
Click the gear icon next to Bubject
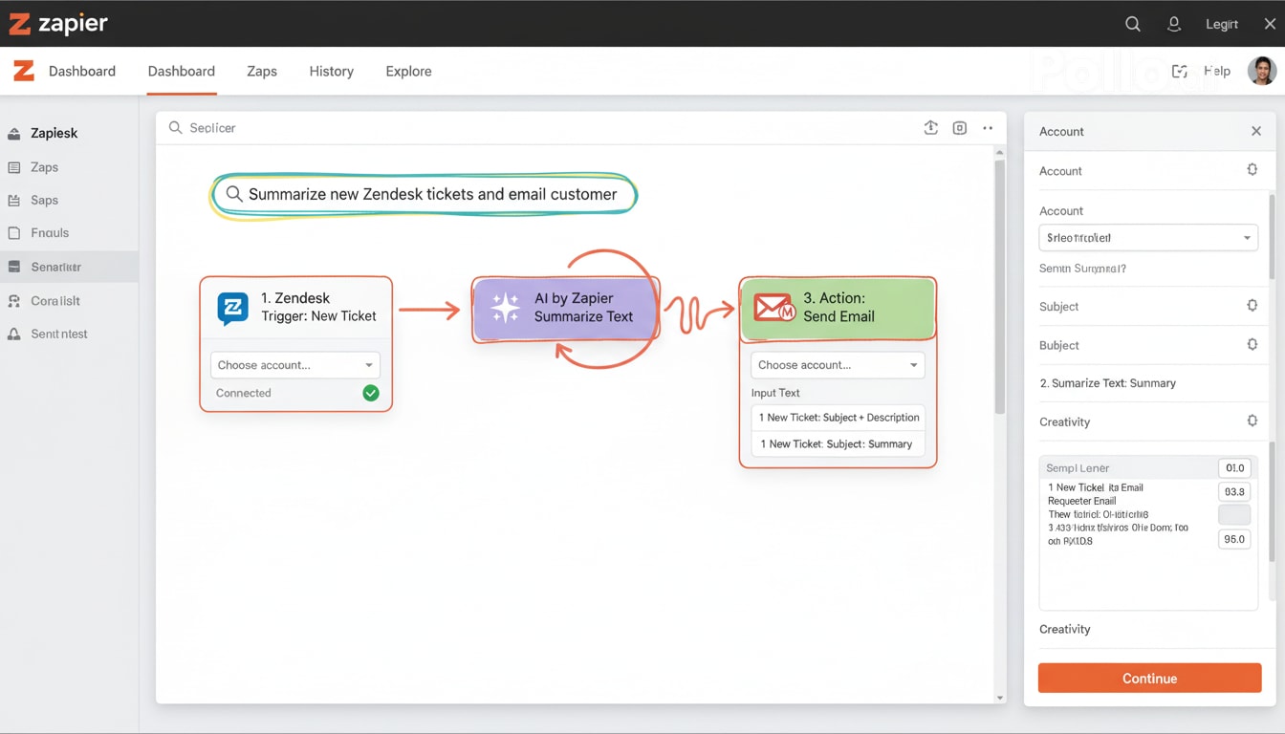click(x=1252, y=344)
